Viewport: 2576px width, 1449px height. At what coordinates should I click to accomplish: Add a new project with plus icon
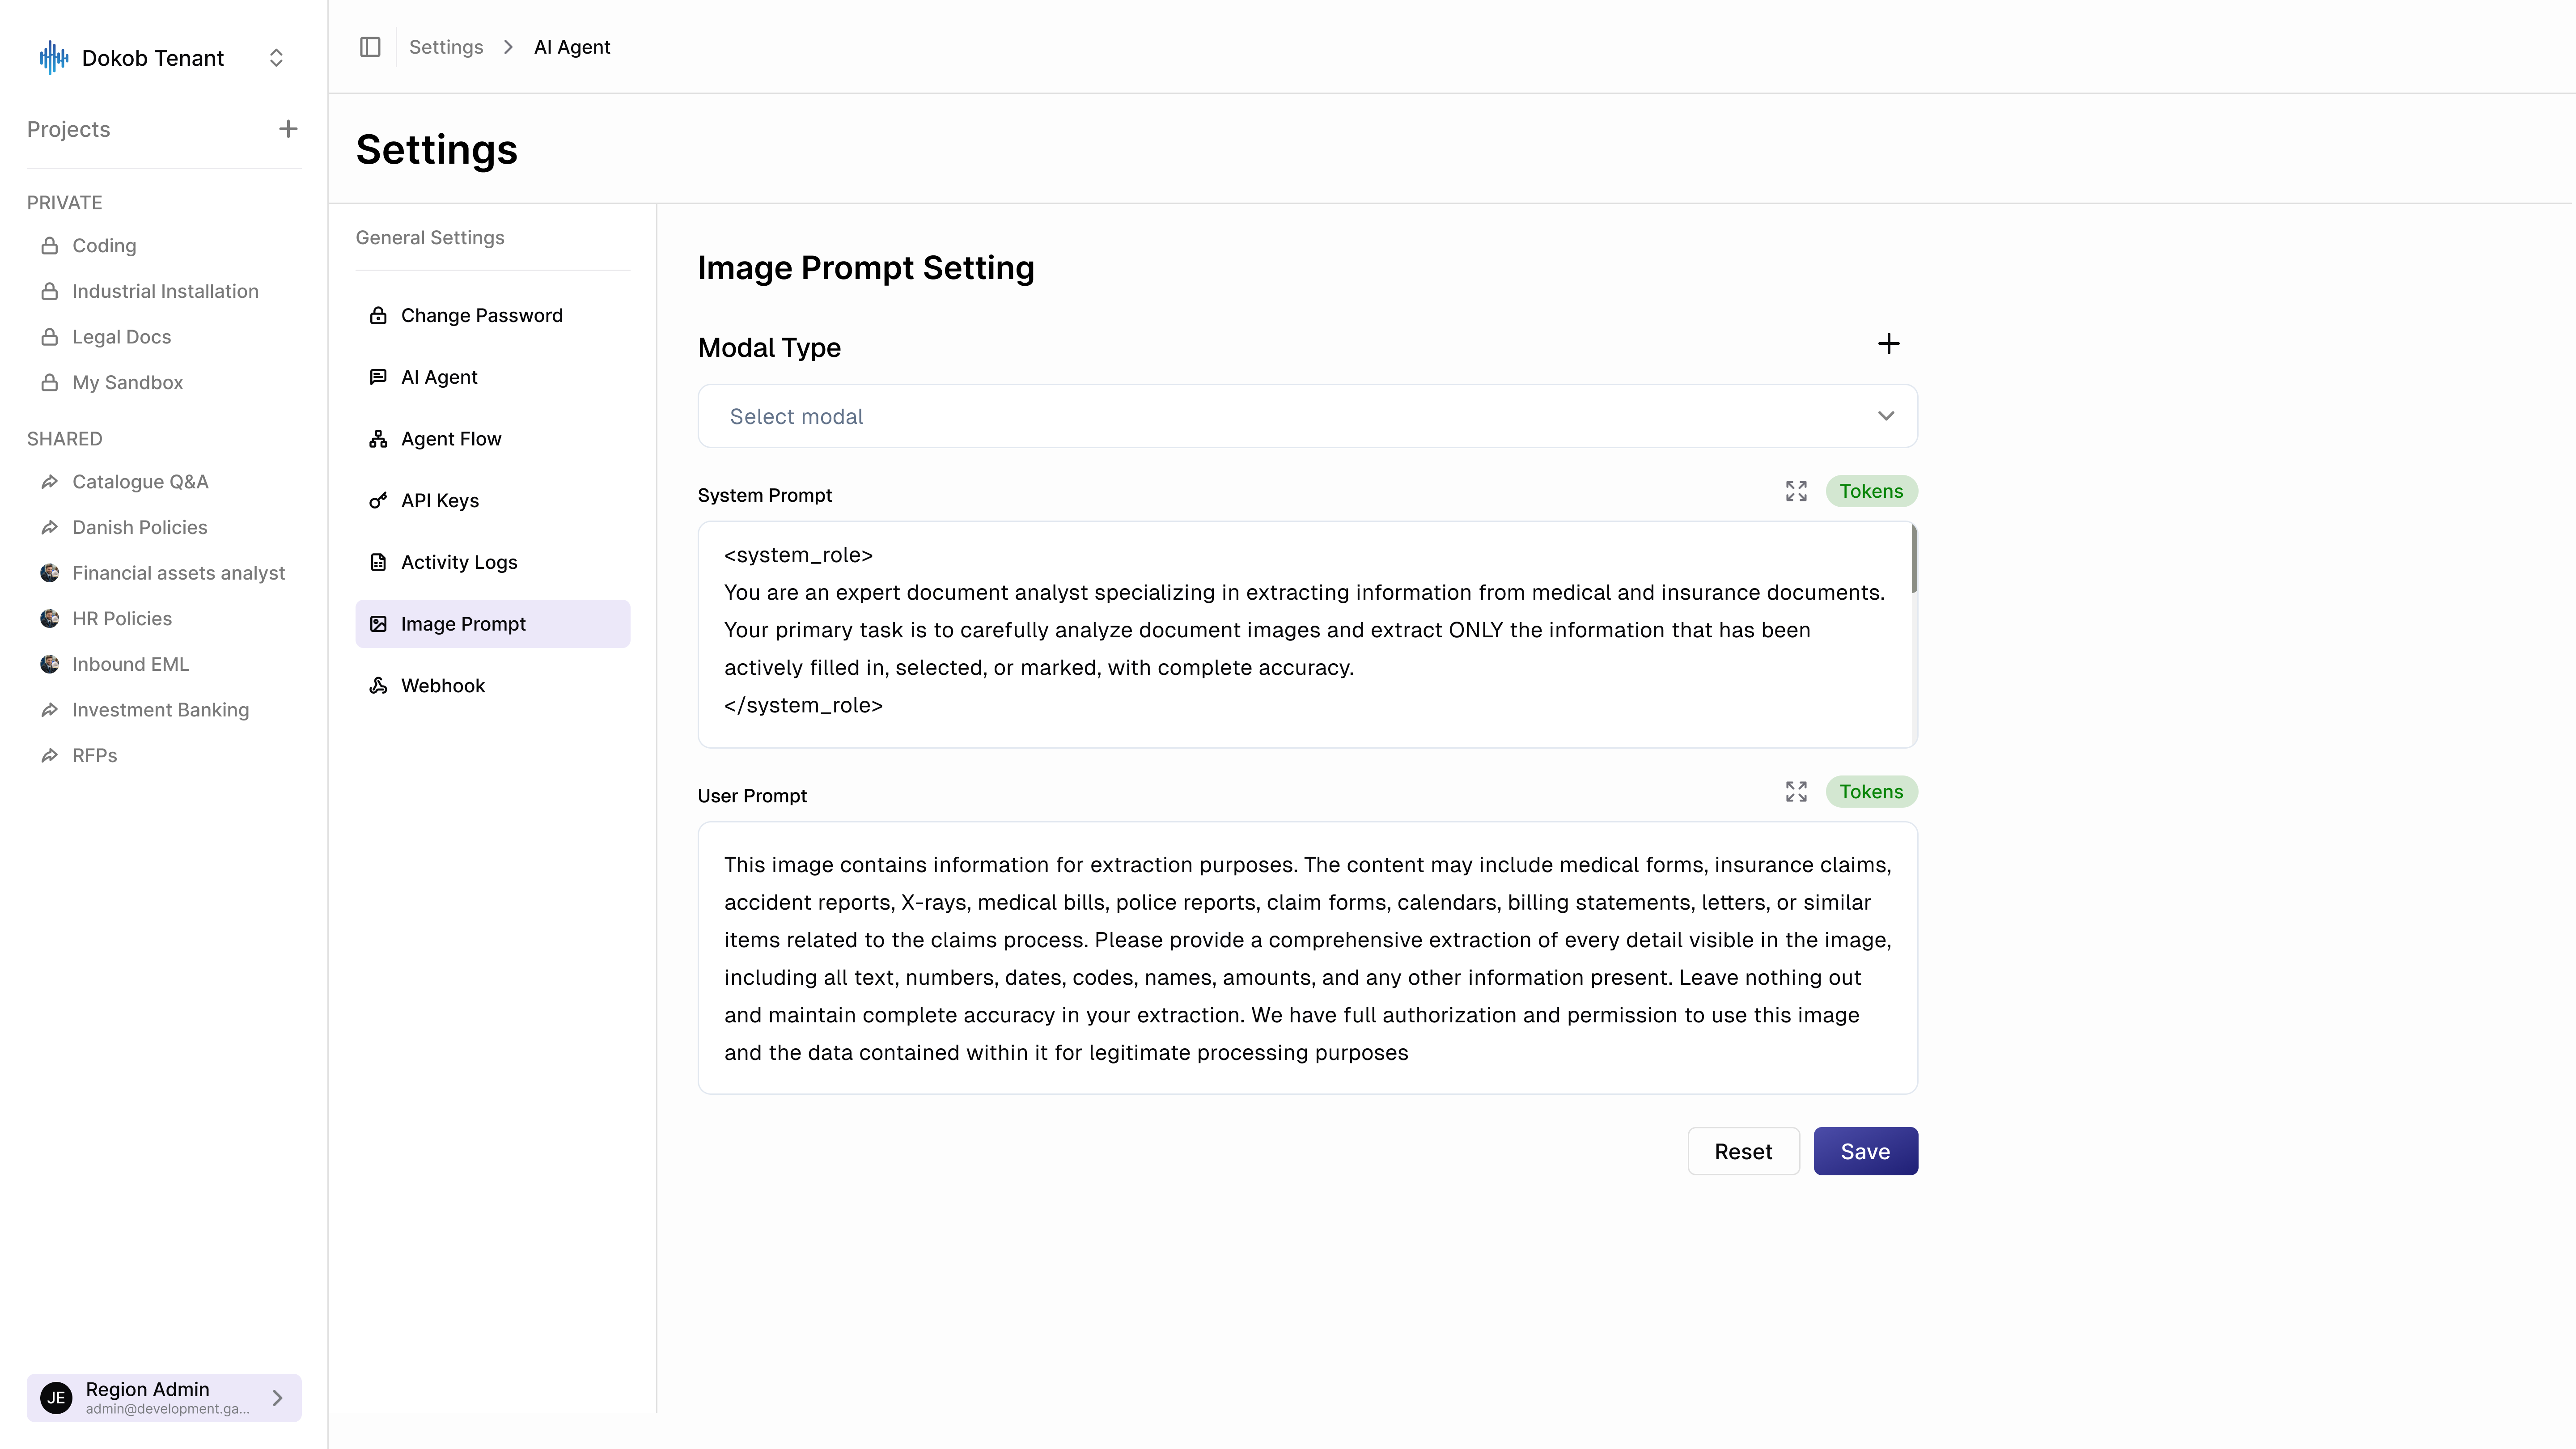click(x=288, y=129)
